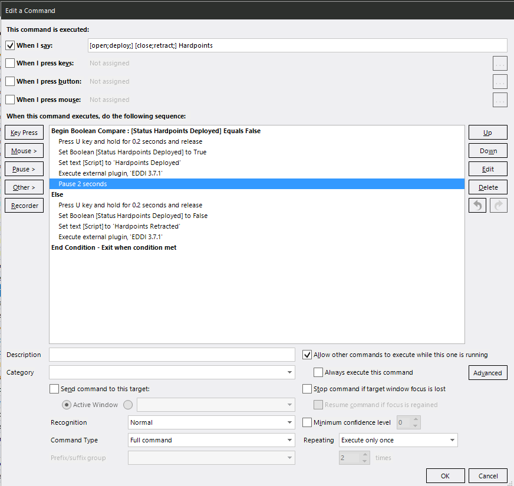This screenshot has width=514, height=486.
Task: Open the 'Pause >' action menu
Action: pos(24,169)
